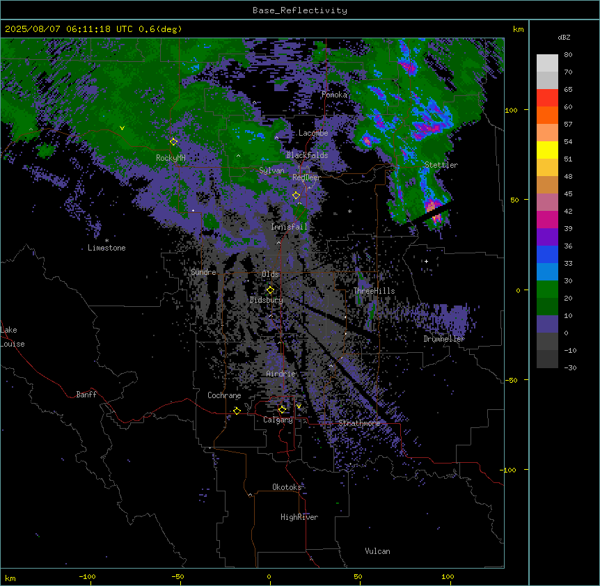Click the yellow diamond marker below RedDeer
Viewport: 600px width, 586px height.
tap(297, 196)
